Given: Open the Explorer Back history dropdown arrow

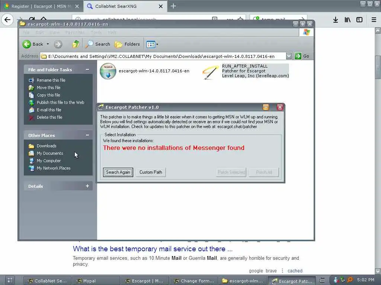Looking at the screenshot, I should point(48,44).
